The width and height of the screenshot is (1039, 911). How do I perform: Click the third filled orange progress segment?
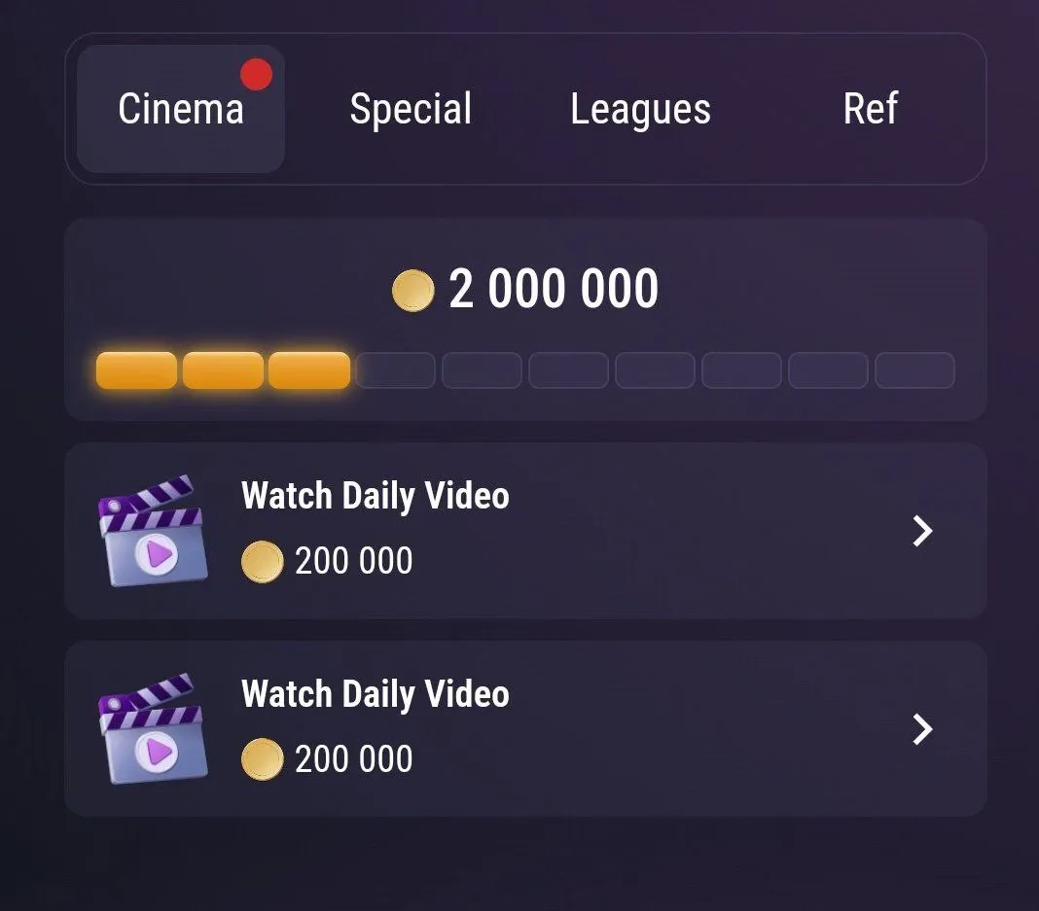coord(309,370)
